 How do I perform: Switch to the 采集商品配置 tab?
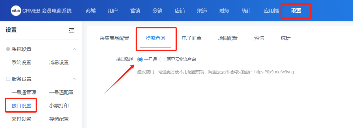(x=114, y=39)
